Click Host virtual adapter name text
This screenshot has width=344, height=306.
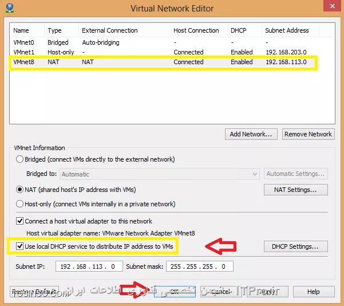click(110, 233)
